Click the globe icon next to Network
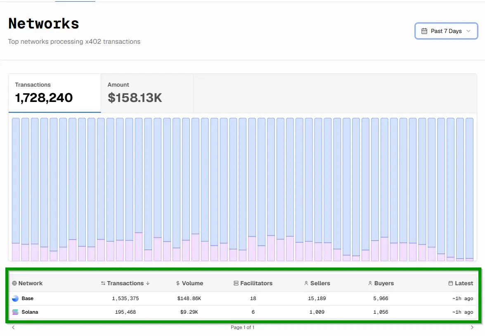 click(x=14, y=283)
